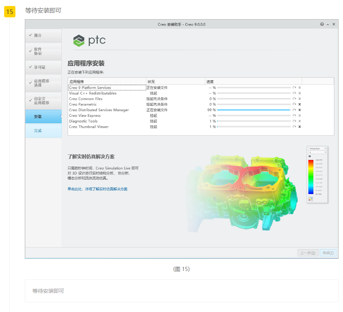The image size is (343, 312).
Task: Click the 1 % value for Creo Thumbnail Viewer
Action: (212, 127)
